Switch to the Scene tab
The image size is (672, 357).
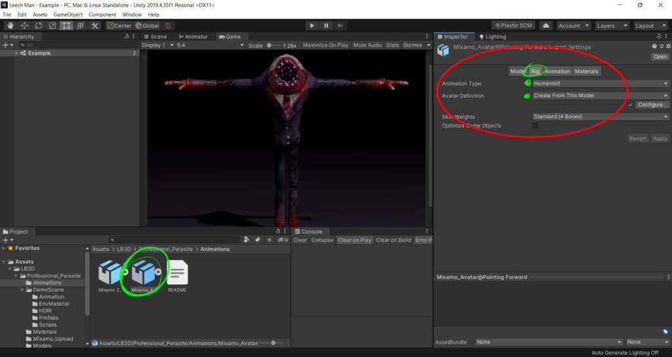[x=156, y=37]
